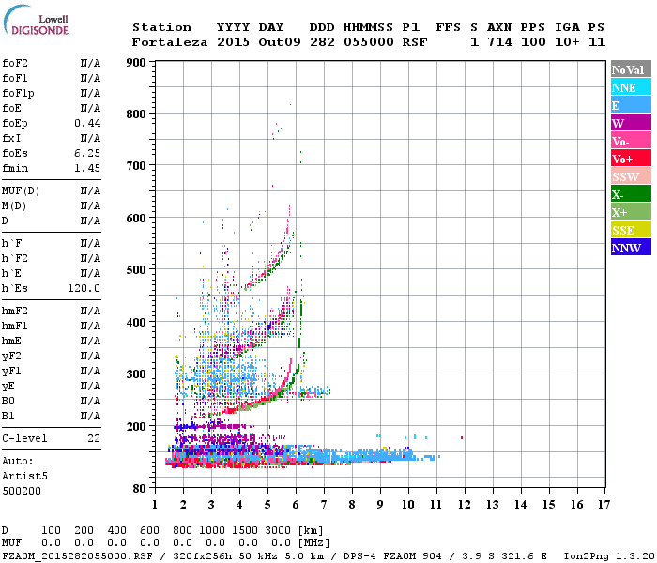Click the AXN value 714
Image resolution: width=657 pixels, height=563 pixels.
[x=499, y=42]
